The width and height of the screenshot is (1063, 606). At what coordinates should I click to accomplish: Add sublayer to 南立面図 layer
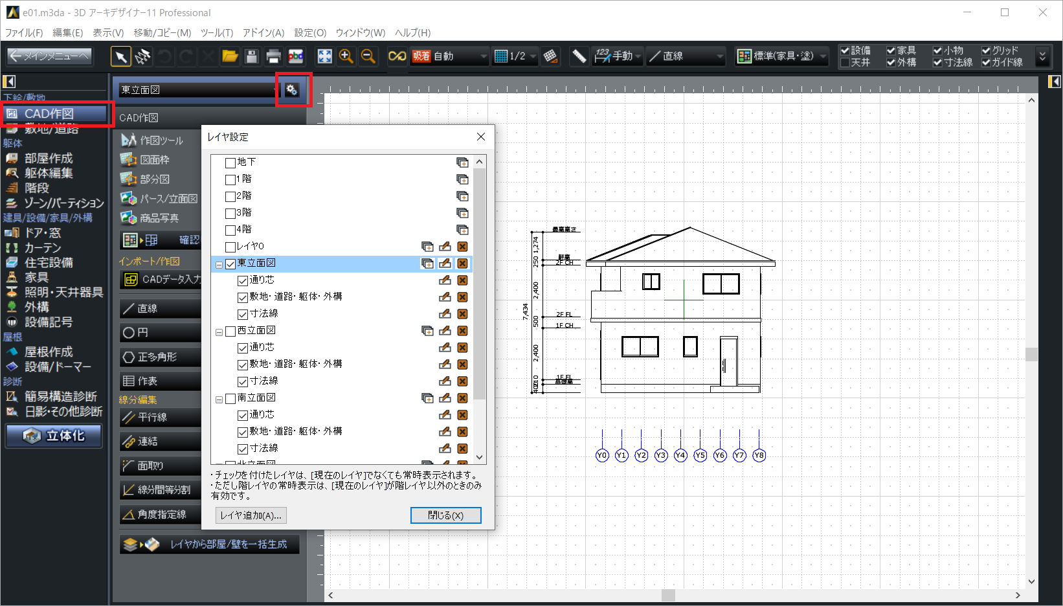[427, 398]
